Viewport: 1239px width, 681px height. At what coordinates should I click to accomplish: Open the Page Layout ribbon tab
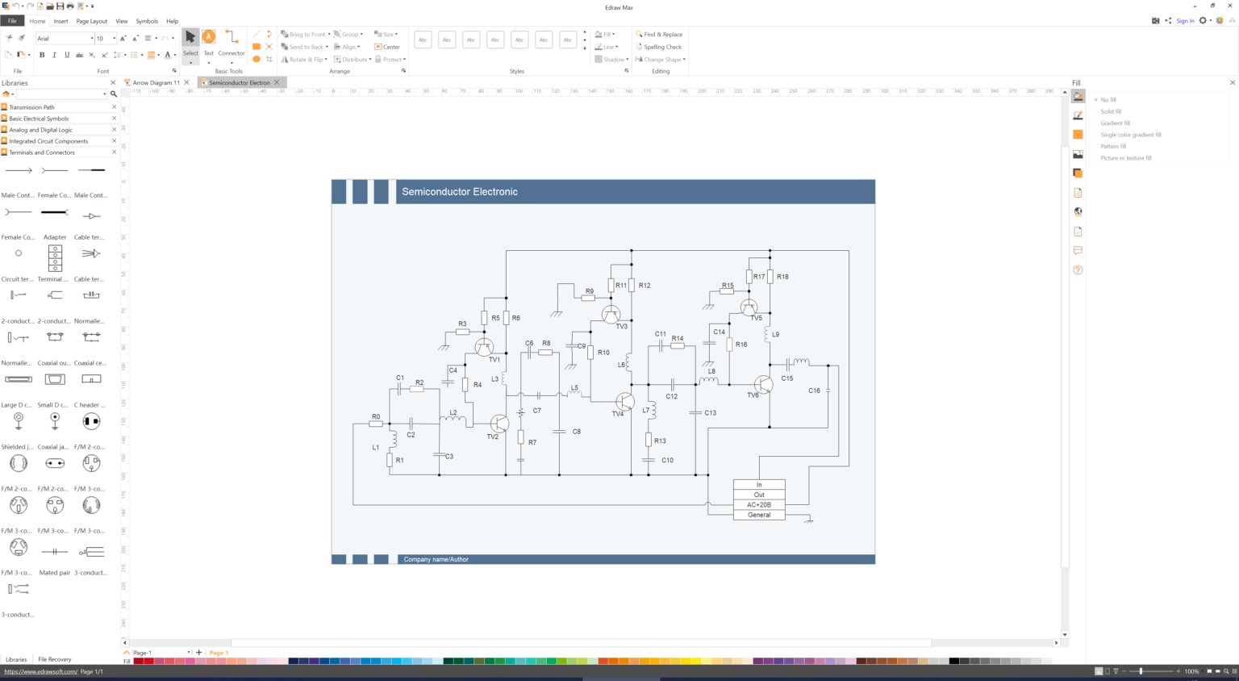point(92,21)
